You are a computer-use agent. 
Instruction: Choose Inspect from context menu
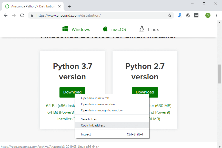[112, 134]
